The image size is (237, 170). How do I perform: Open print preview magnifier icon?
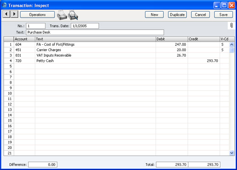[73, 15]
